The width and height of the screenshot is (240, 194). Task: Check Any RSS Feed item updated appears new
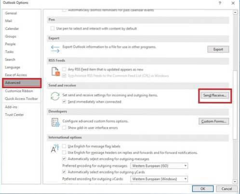(64, 69)
